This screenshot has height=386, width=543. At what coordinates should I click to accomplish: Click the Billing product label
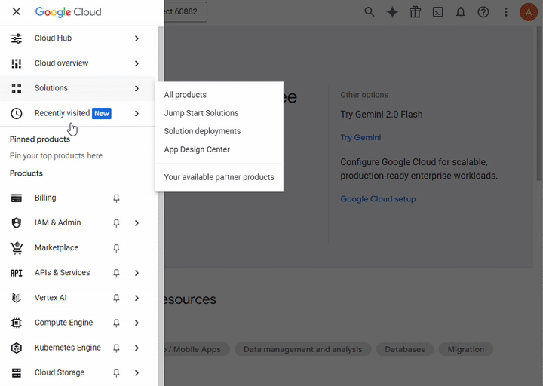pos(45,198)
